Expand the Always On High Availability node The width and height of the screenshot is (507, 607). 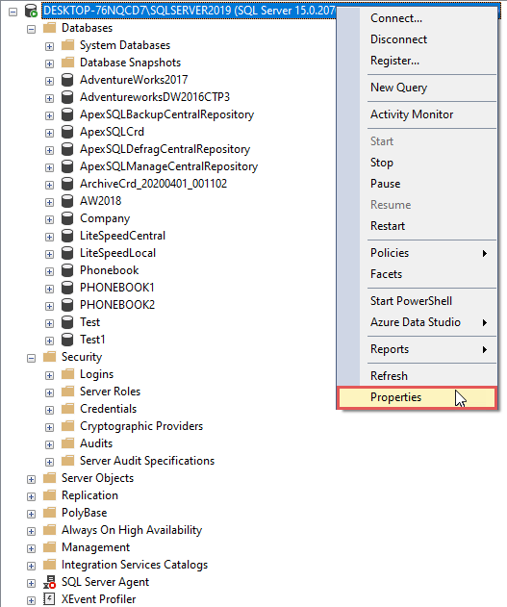coord(32,532)
